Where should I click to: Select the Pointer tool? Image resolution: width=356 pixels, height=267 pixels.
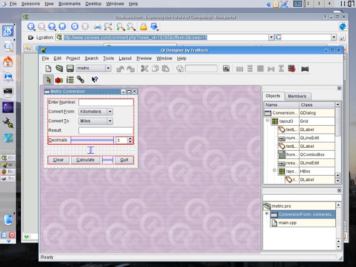(49, 80)
